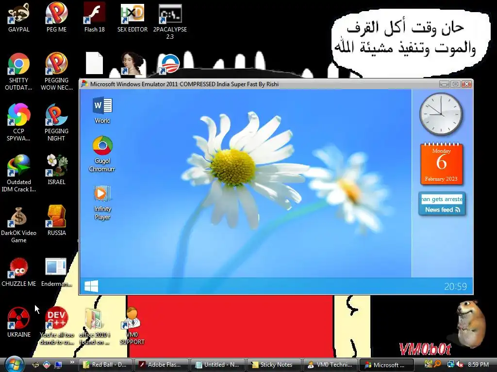Click the 'man gets arreste' news headline
Image resolution: width=497 pixels, height=372 pixels.
coord(442,199)
